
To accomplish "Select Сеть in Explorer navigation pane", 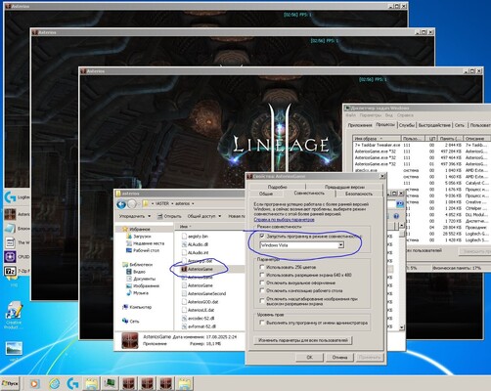I will pyautogui.click(x=134, y=321).
